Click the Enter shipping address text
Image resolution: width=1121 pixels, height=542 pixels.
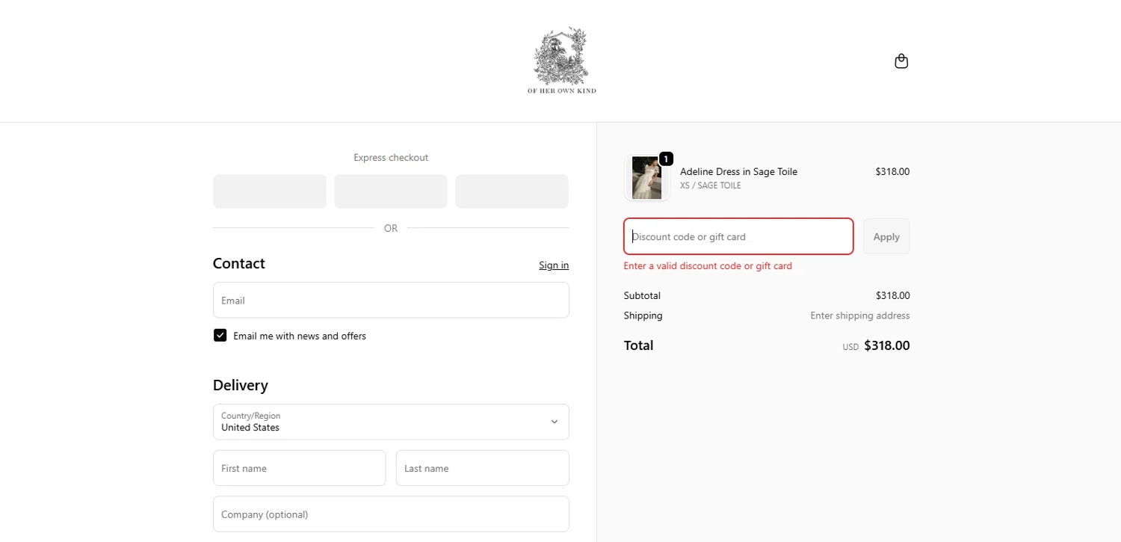point(860,315)
